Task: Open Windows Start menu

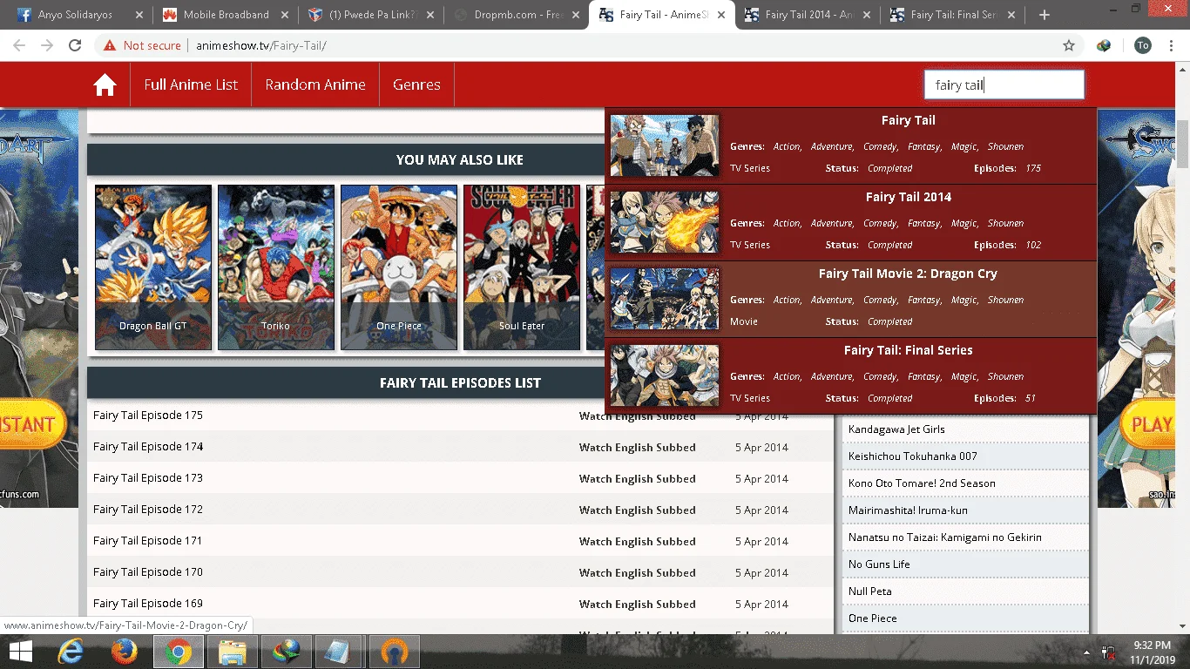Action: (20, 652)
